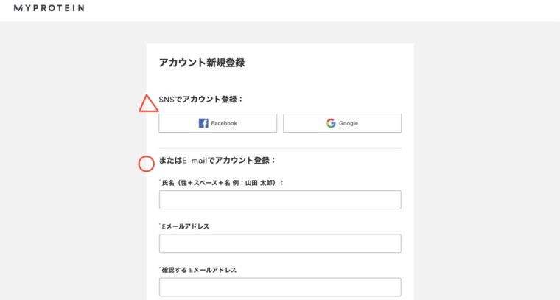560x300 pixels.
Task: Sign up with the Google button text
Action: (349, 123)
